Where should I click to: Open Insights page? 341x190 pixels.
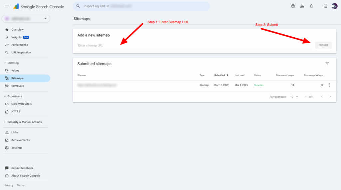click(17, 37)
